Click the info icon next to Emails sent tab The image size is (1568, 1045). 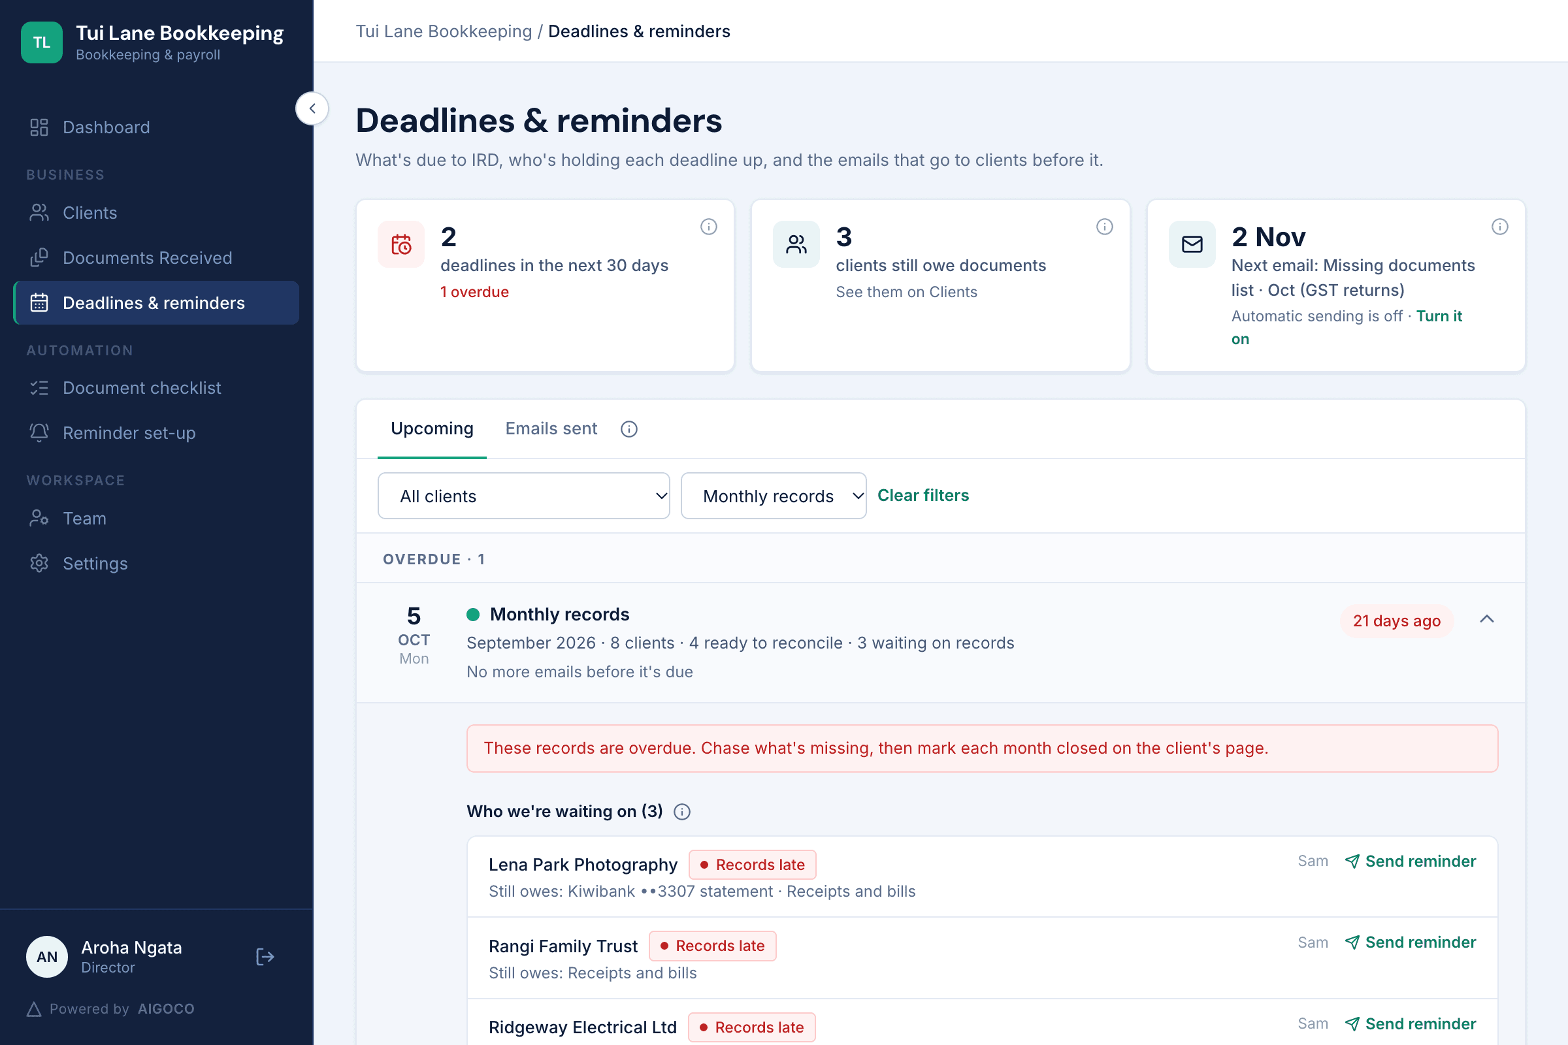point(629,429)
